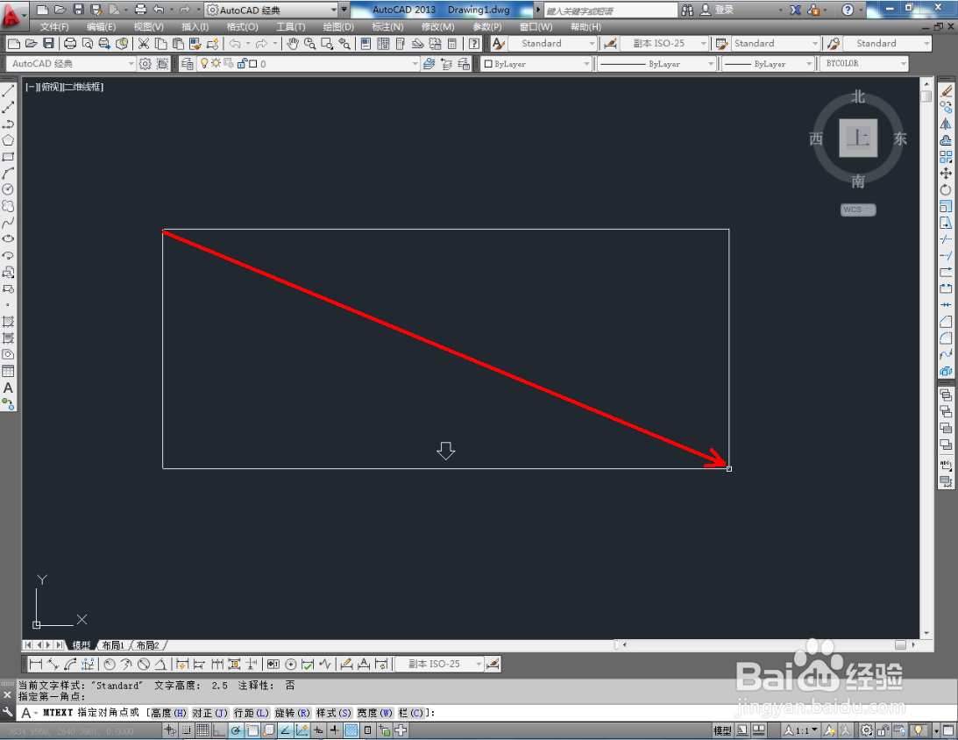Select the Move modify tool
Image resolution: width=958 pixels, height=740 pixels.
click(946, 173)
